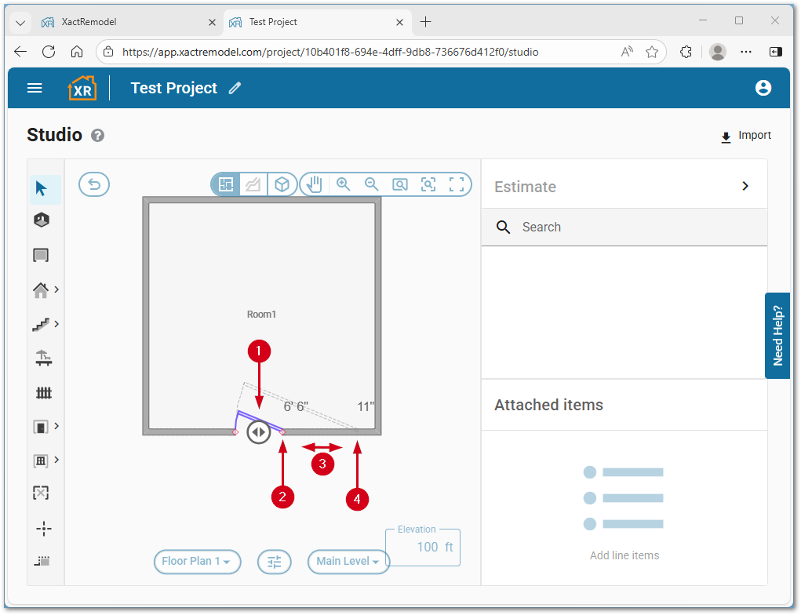Image resolution: width=801 pixels, height=615 pixels.
Task: Open the Main Level dropdown
Action: [348, 562]
